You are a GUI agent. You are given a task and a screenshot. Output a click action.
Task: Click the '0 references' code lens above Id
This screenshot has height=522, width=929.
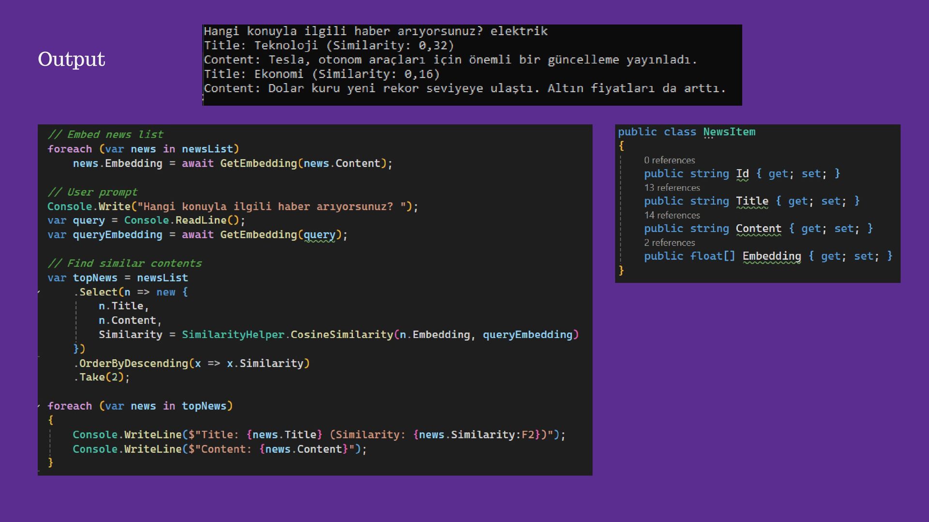pos(669,160)
